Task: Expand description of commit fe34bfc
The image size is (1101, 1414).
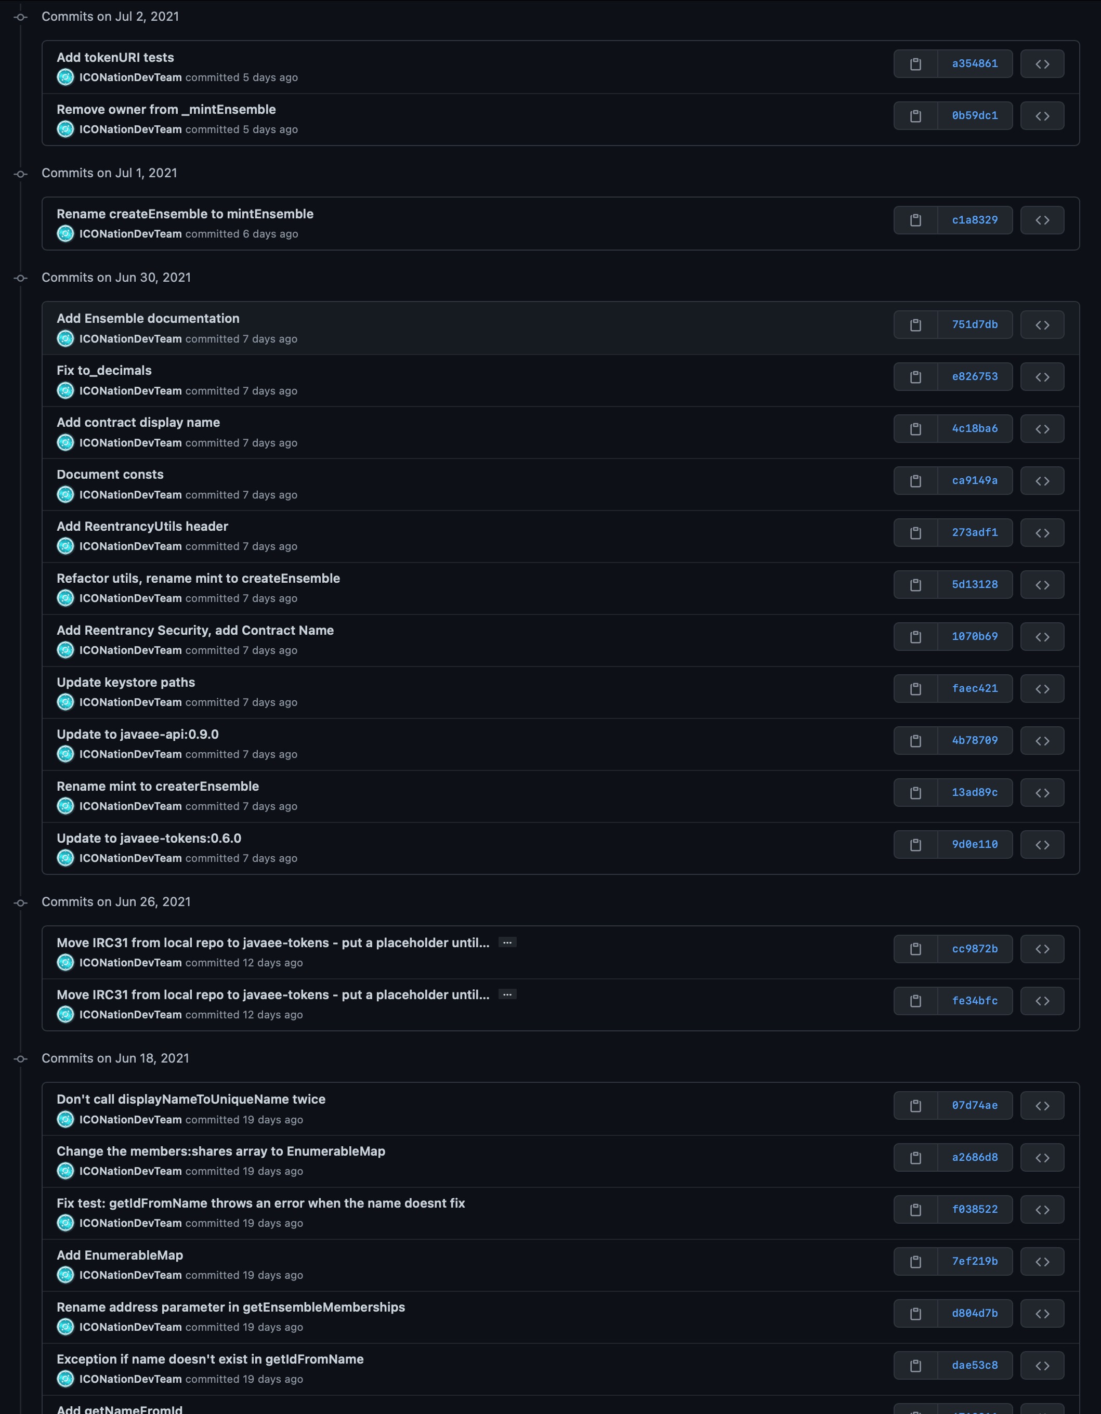Action: pos(507,994)
